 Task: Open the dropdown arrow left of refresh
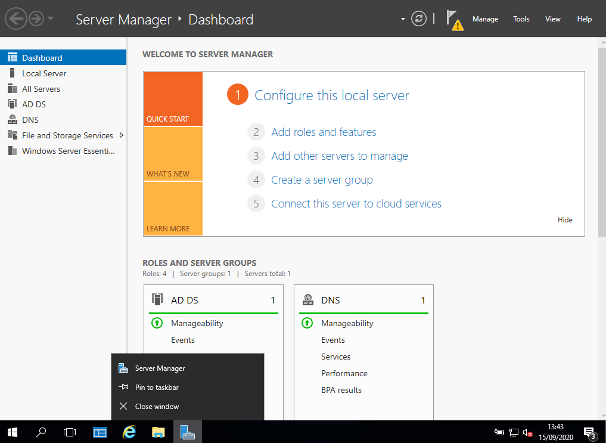[x=403, y=19]
